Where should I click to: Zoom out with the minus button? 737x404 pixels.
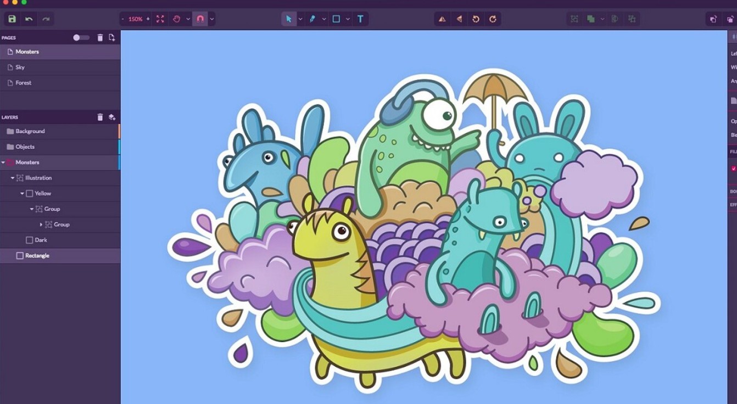pyautogui.click(x=123, y=19)
